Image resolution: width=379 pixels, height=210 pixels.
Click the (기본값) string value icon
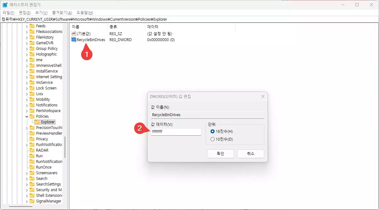coord(74,34)
